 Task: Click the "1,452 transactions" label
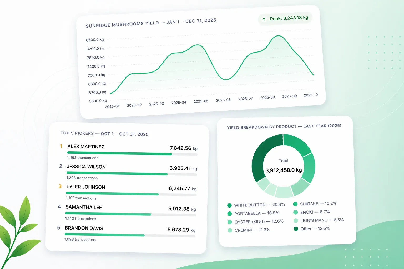83,158
